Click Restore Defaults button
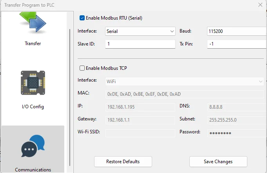267x173 pixels. tap(123, 162)
